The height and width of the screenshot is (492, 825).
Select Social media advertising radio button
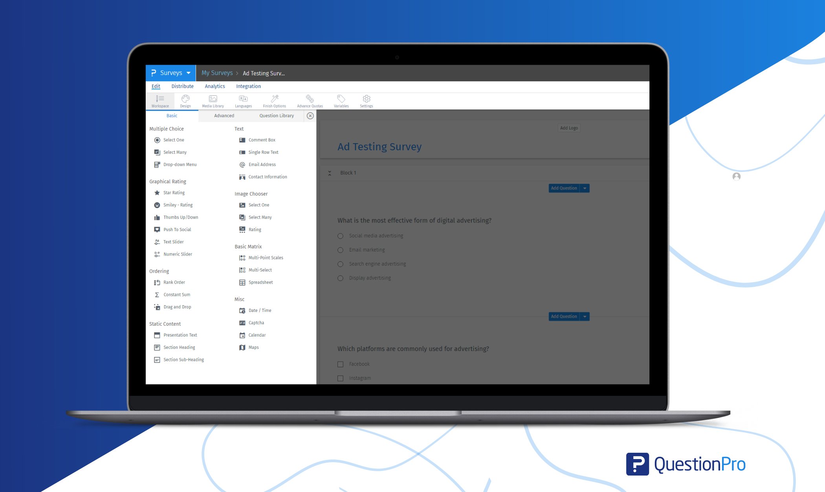click(340, 235)
